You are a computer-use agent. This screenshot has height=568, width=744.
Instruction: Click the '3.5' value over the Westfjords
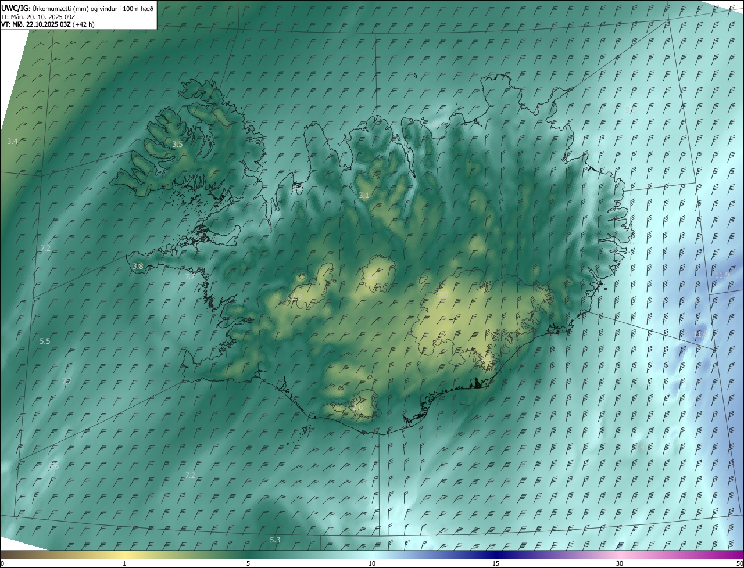point(177,144)
